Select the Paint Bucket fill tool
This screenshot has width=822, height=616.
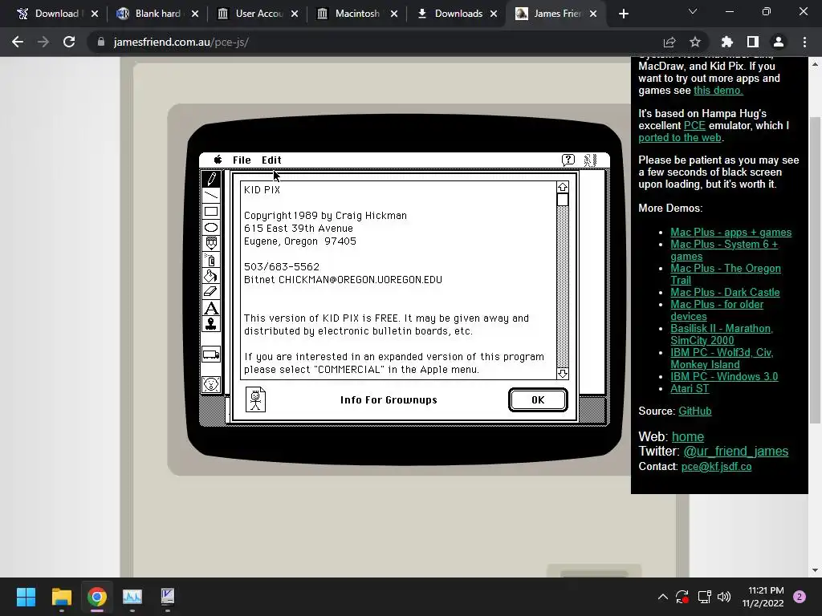pyautogui.click(x=211, y=276)
